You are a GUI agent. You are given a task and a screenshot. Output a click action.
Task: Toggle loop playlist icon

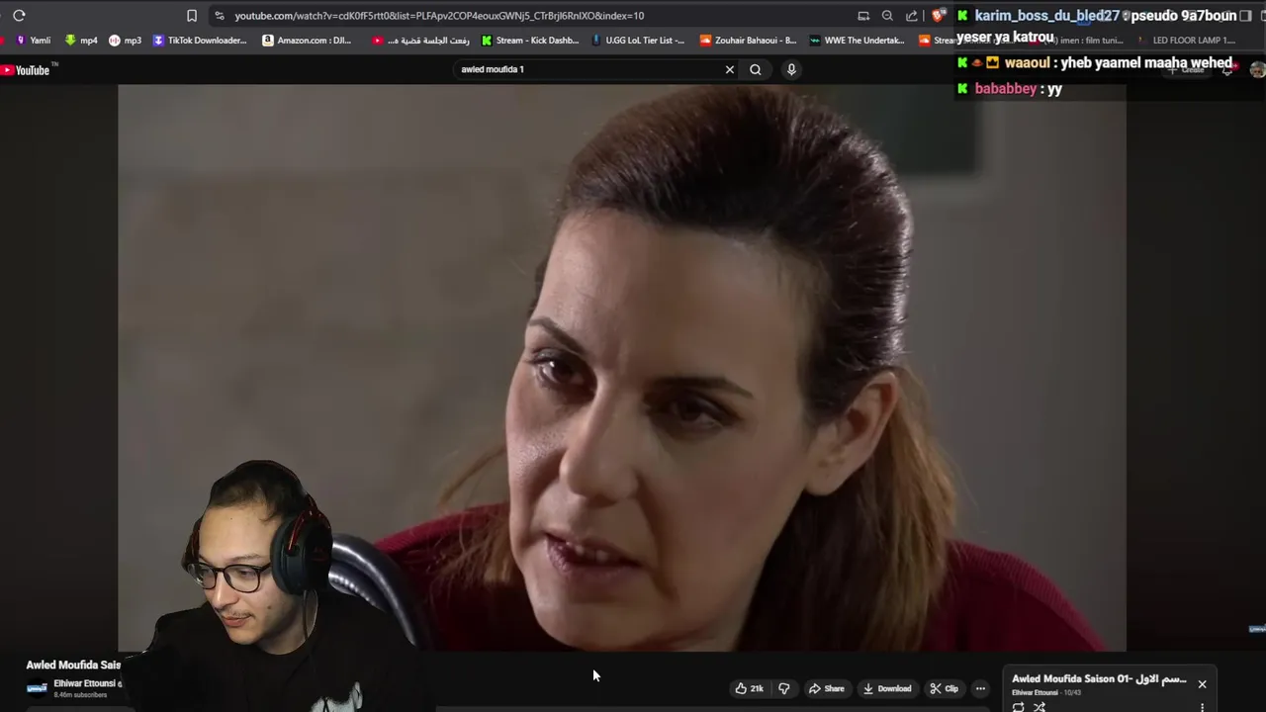(x=1018, y=707)
